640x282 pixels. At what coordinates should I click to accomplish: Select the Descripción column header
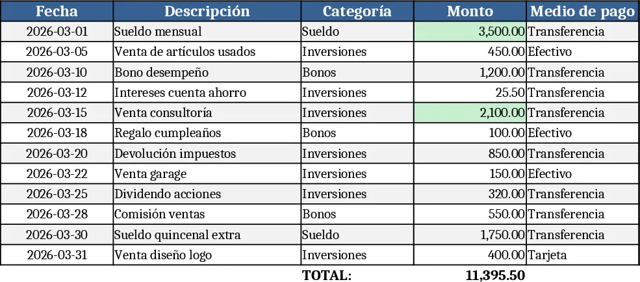point(207,11)
